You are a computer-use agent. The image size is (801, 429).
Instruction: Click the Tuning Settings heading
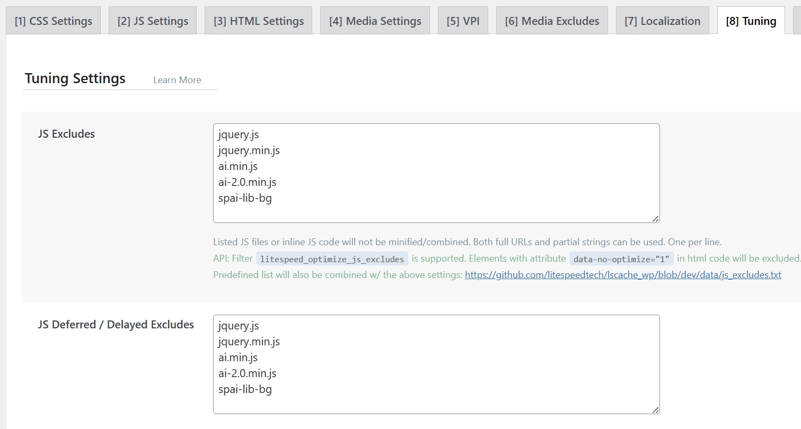75,78
